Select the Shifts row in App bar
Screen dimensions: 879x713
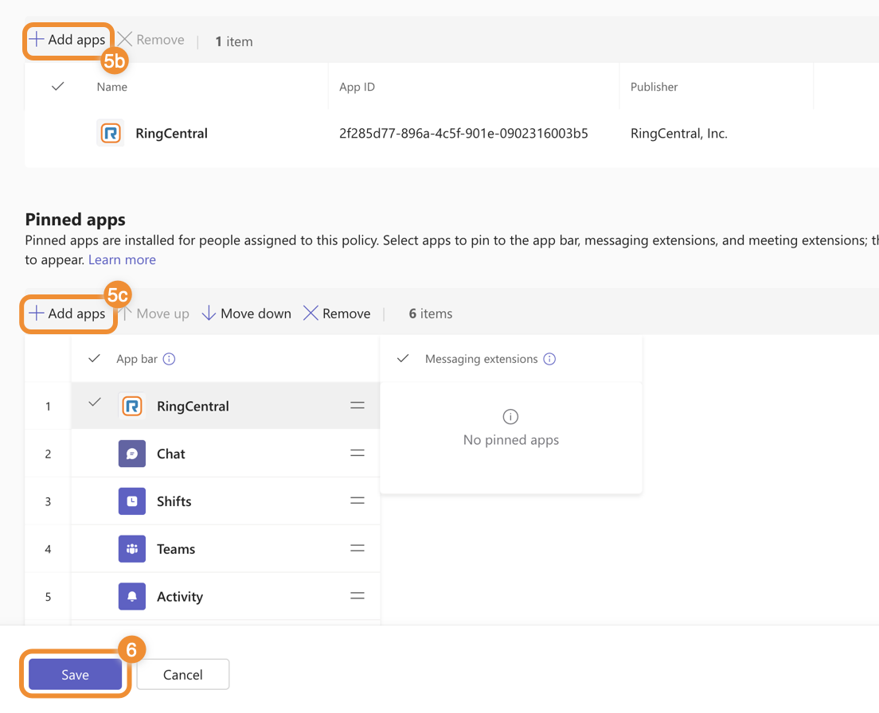226,501
